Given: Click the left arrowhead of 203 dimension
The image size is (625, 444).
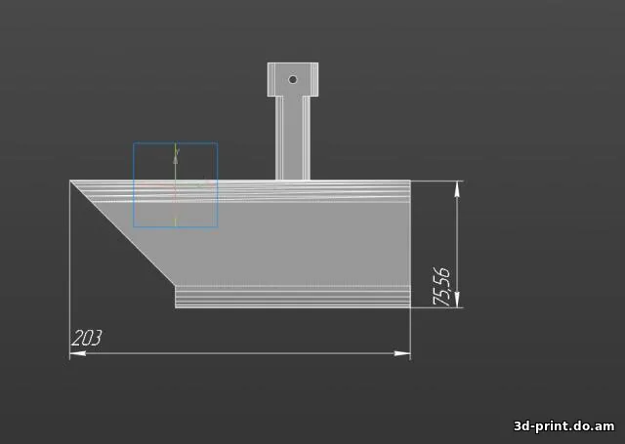Looking at the screenshot, I should 78,353.
